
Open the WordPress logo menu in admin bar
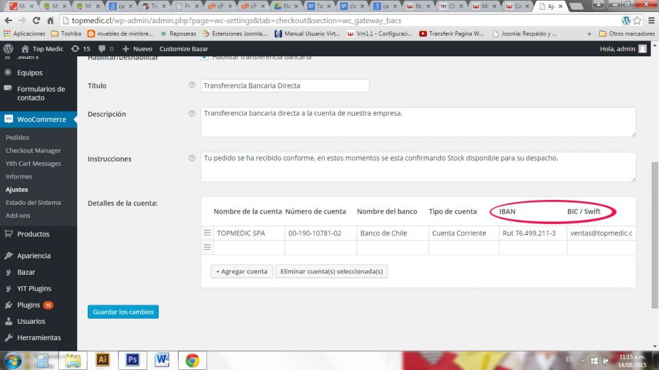[8, 48]
